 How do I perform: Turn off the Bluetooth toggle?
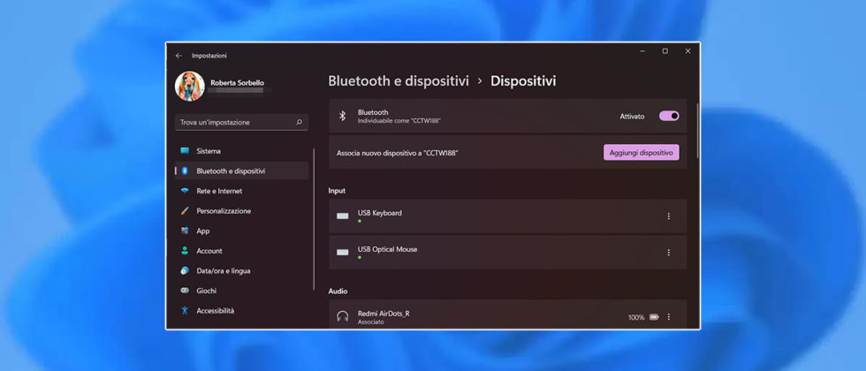click(x=669, y=116)
